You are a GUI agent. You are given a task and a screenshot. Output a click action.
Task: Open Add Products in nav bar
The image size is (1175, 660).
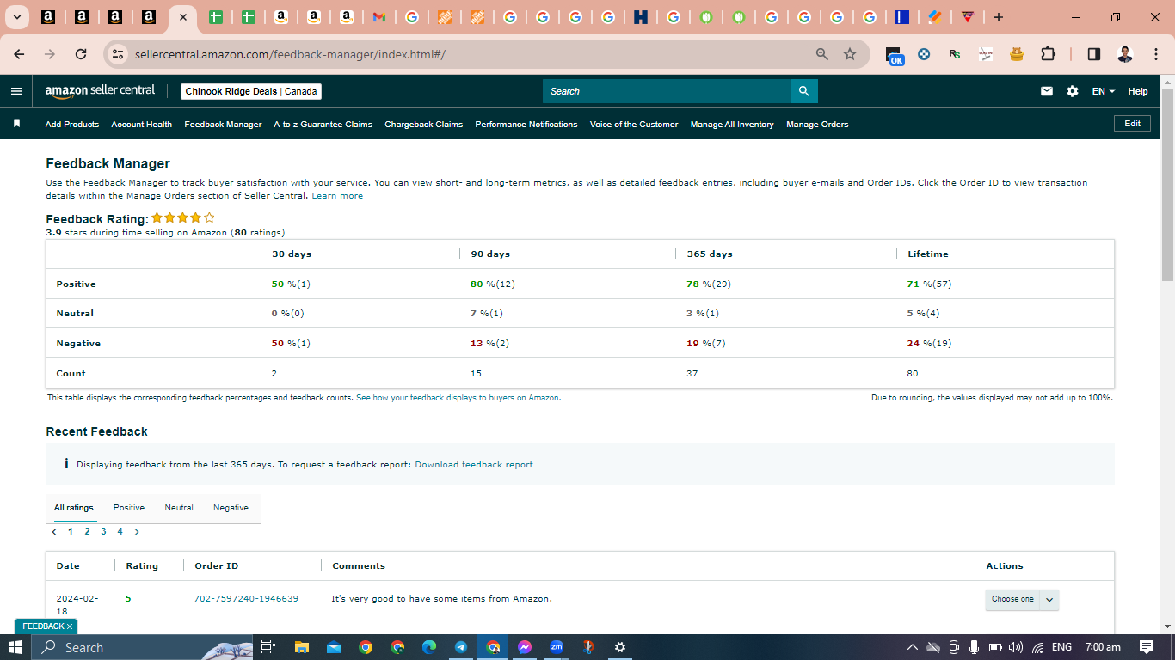(x=72, y=125)
